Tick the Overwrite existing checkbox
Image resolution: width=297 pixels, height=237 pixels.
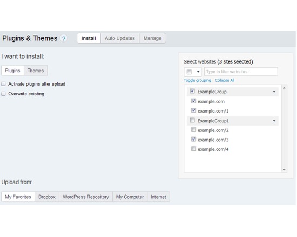(x=3, y=94)
